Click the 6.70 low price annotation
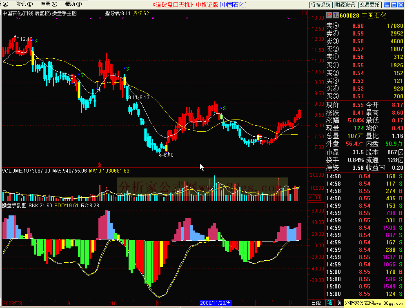 pyautogui.click(x=168, y=155)
